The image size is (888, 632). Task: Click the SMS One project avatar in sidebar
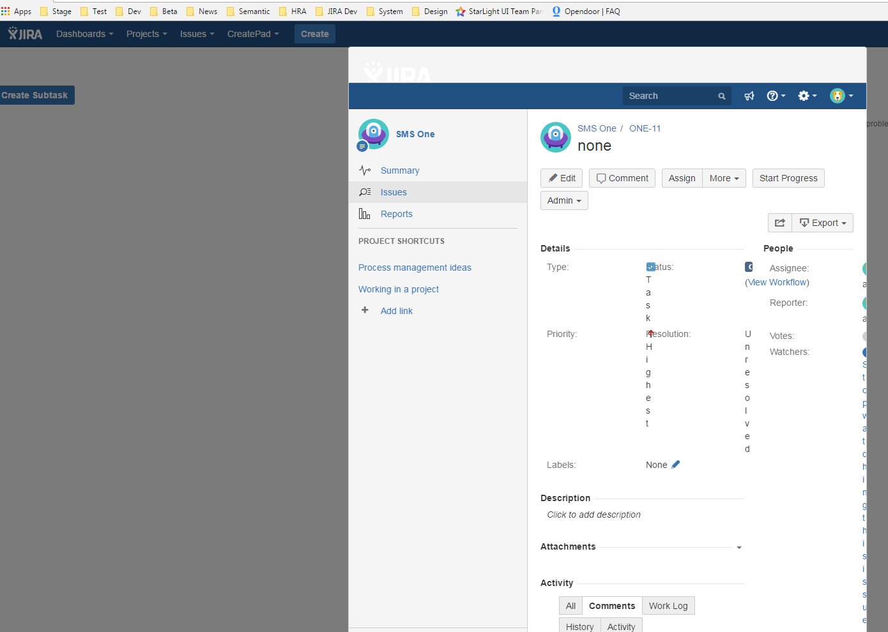373,135
